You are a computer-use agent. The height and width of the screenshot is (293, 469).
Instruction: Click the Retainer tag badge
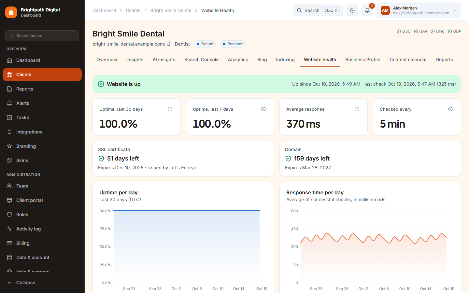pyautogui.click(x=233, y=44)
